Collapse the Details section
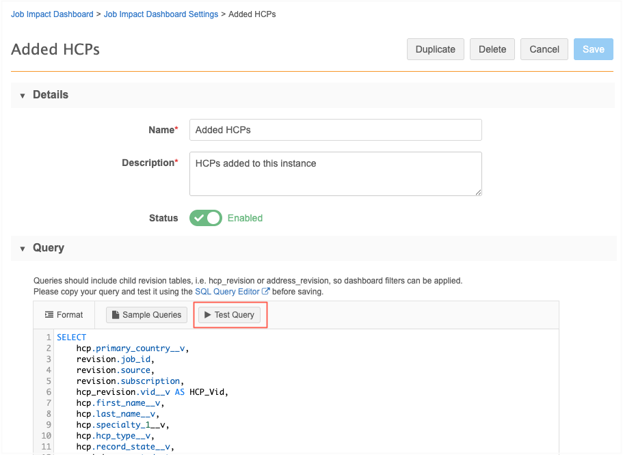 [23, 95]
